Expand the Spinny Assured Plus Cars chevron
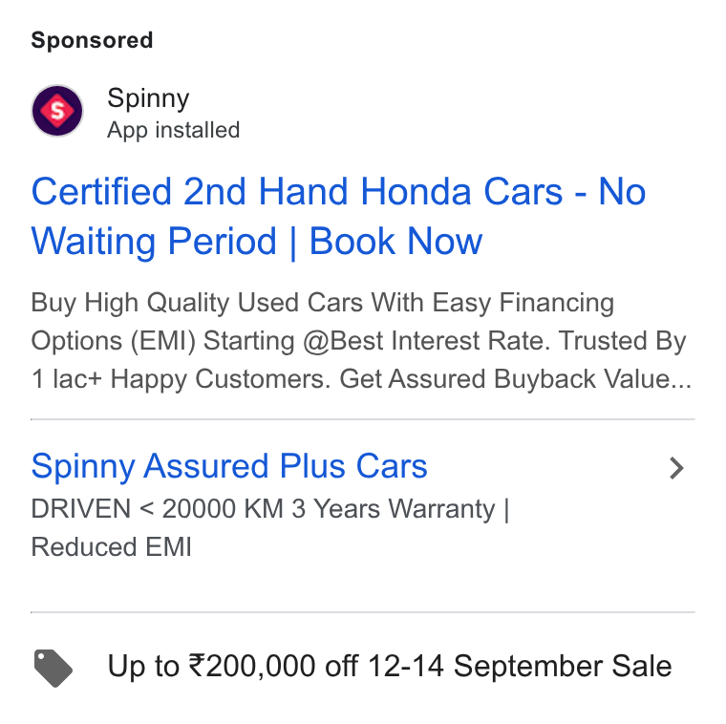The width and height of the screenshot is (726, 724). click(x=677, y=468)
